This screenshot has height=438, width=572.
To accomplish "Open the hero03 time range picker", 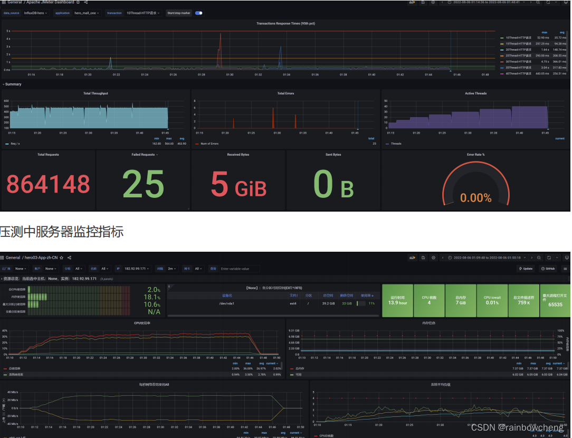I will click(x=487, y=258).
